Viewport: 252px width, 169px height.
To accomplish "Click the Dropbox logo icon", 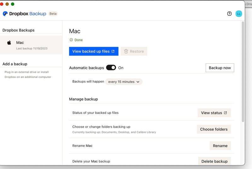I will pos(5,14).
